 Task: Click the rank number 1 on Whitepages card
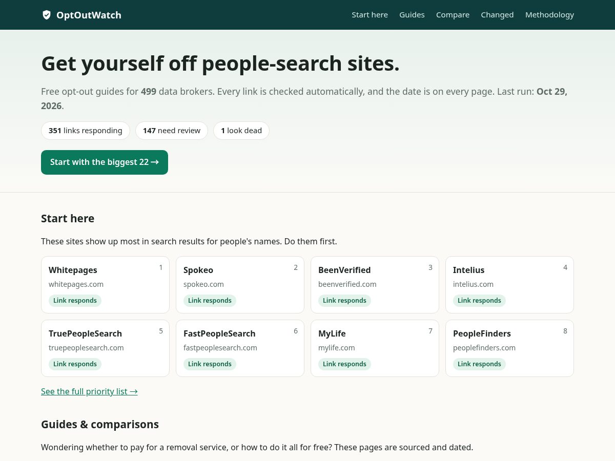pos(161,267)
